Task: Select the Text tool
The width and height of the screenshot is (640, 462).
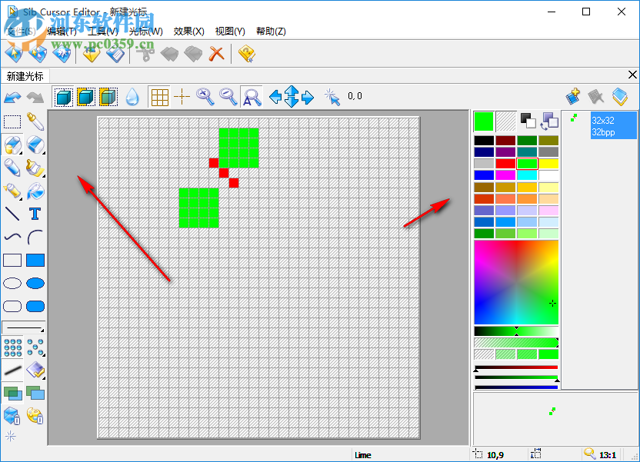Action: point(35,214)
